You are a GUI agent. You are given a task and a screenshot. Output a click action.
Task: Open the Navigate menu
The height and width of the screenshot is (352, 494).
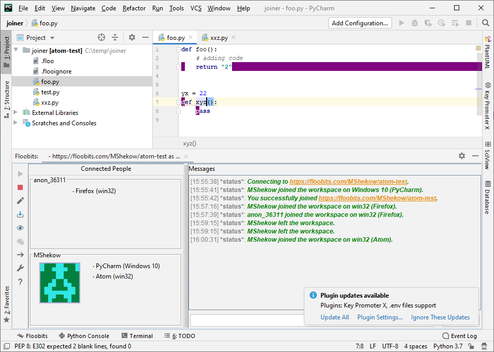(83, 8)
